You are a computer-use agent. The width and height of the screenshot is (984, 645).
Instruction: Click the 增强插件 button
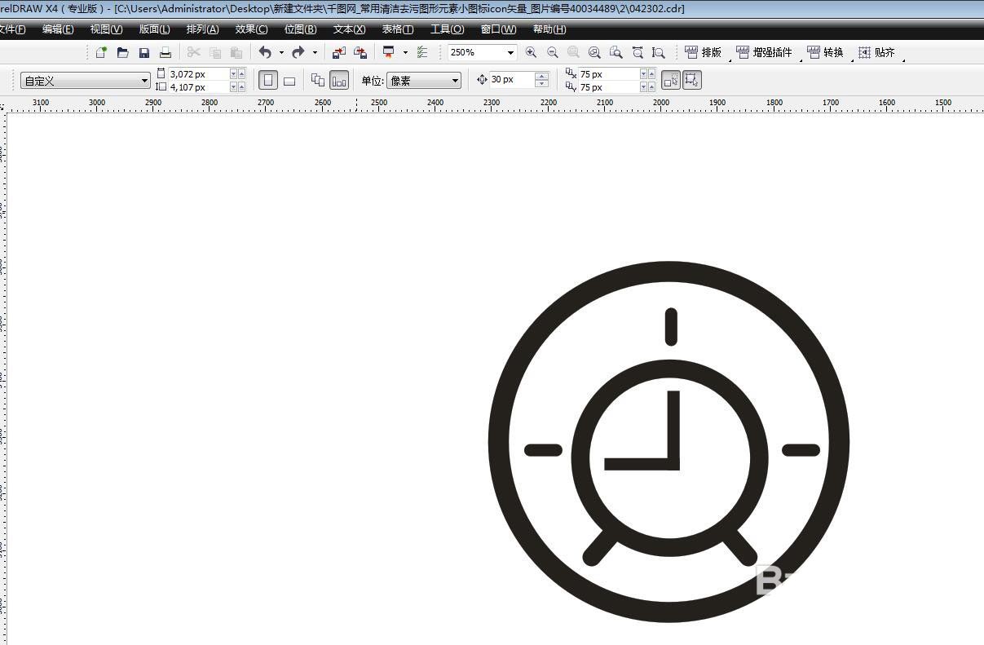point(764,52)
